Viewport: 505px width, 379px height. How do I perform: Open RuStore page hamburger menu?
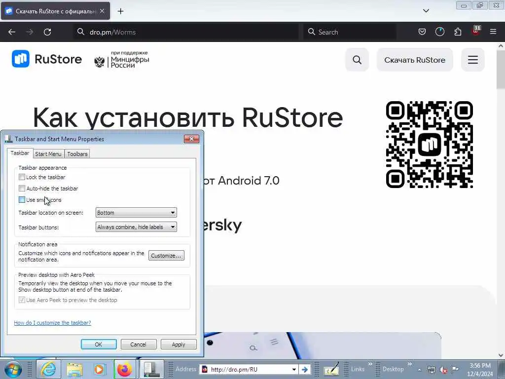[x=473, y=60]
